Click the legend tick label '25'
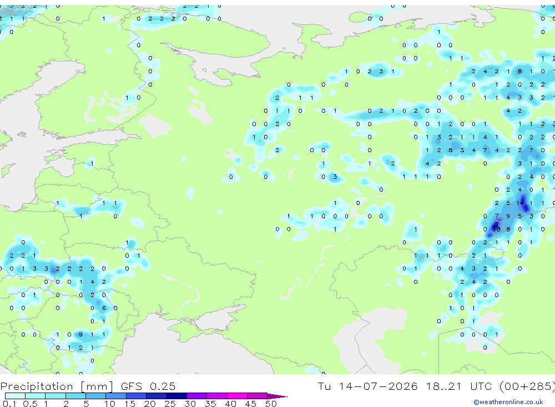 click(x=170, y=404)
